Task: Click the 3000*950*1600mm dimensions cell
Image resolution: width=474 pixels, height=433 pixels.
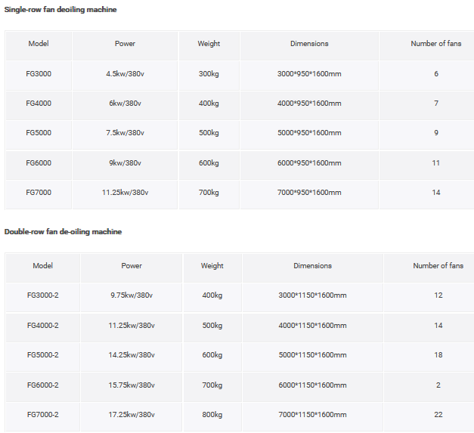Action: pos(309,73)
